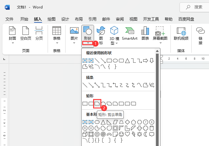Select the smiley face shape
Viewport: 209px width, 146px height.
(x=121, y=134)
